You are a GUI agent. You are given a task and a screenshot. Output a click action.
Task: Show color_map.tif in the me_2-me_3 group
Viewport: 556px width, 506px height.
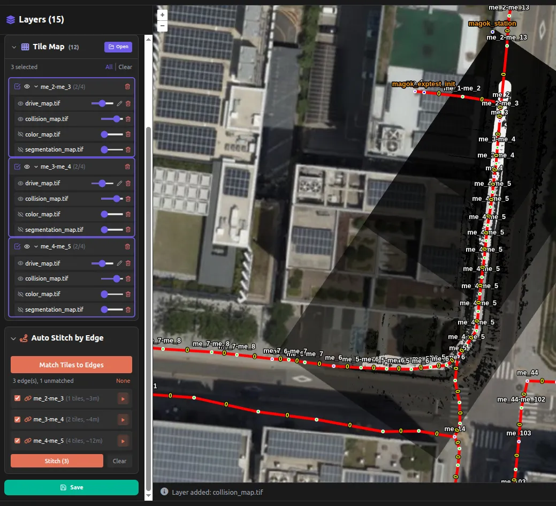[x=21, y=134]
